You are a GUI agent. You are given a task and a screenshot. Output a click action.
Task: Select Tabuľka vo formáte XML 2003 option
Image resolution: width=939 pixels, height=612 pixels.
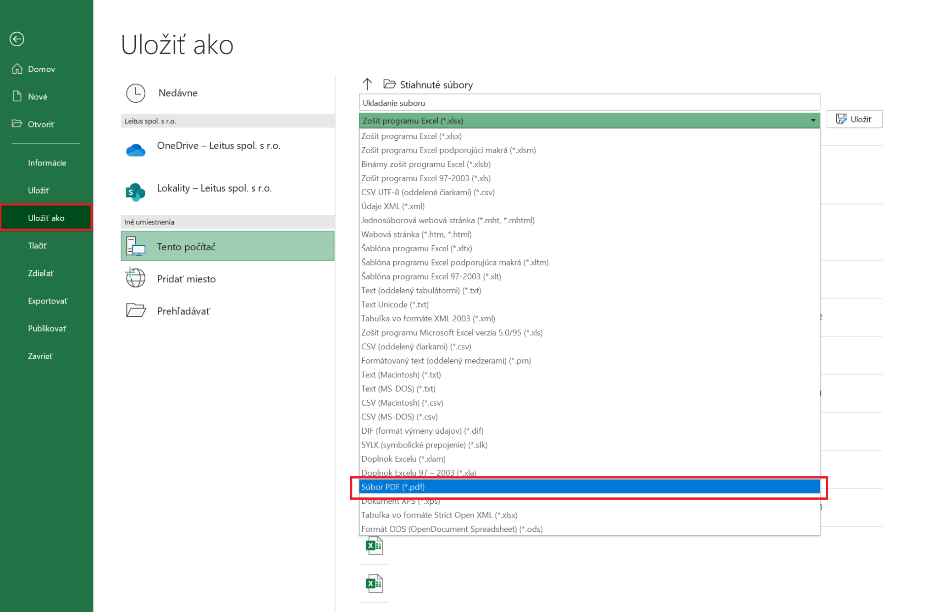(x=589, y=319)
